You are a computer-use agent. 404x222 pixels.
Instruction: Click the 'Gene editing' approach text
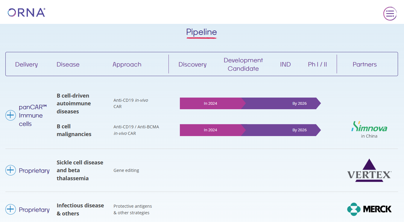126,170
